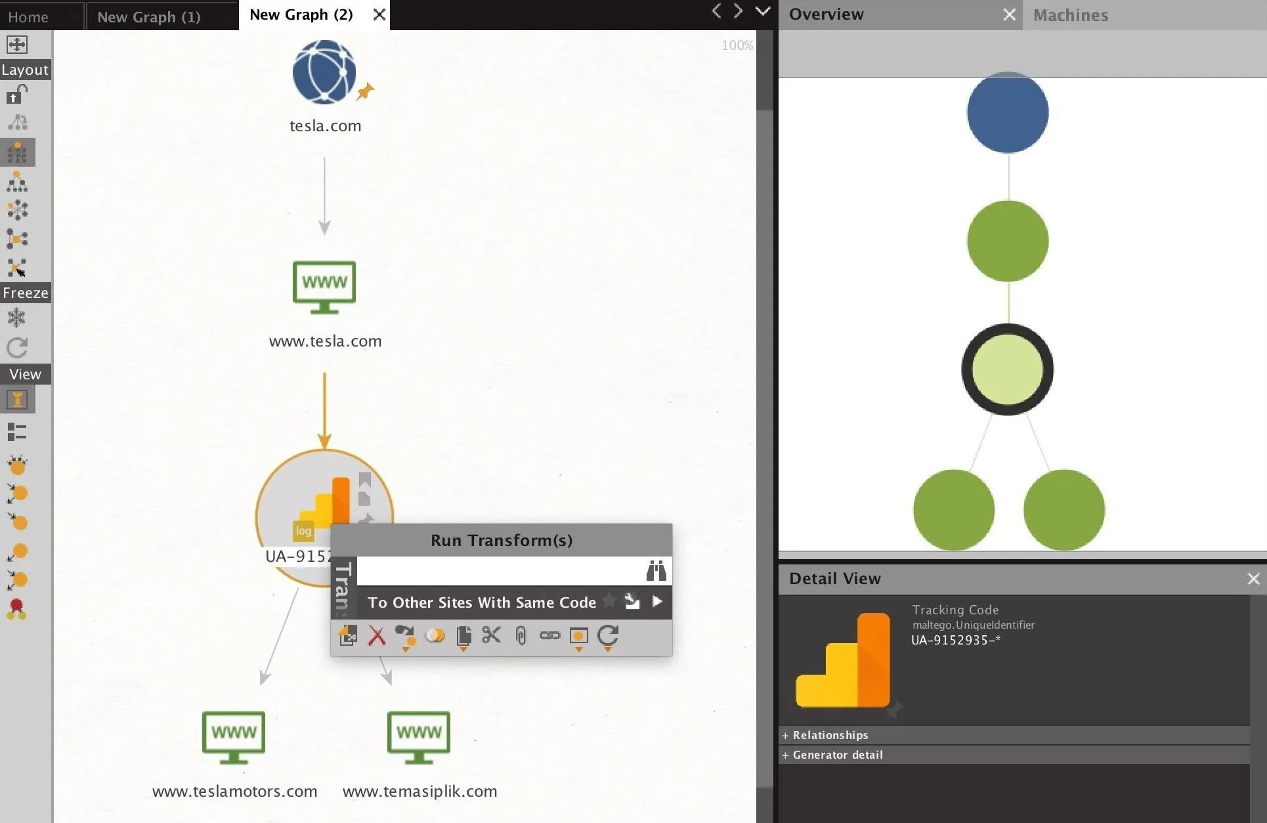Choose the dimmed tree layout icon under Layout
The width and height of the screenshot is (1267, 823).
pyautogui.click(x=17, y=123)
